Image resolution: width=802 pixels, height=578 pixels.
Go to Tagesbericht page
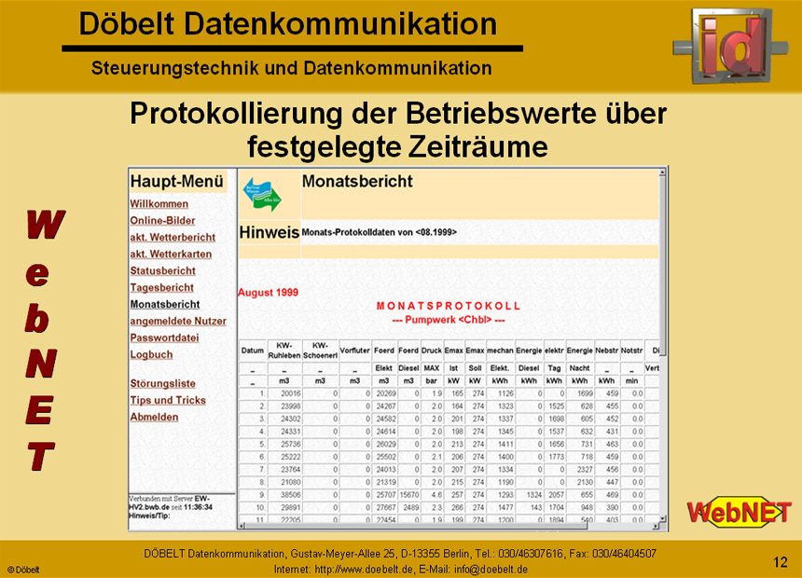tap(161, 287)
